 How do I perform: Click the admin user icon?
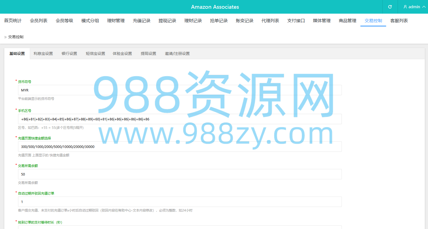[x=405, y=7]
